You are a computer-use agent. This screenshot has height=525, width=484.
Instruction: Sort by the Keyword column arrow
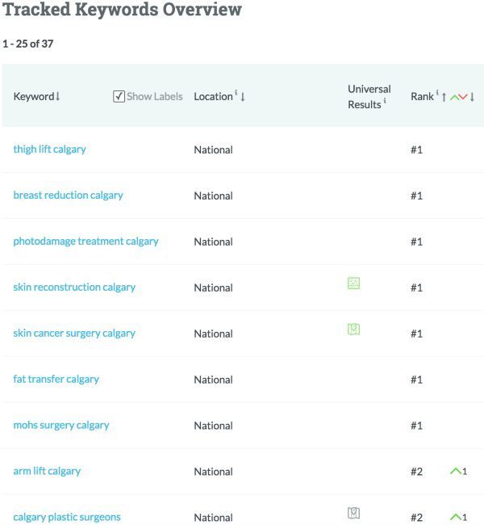(58, 97)
